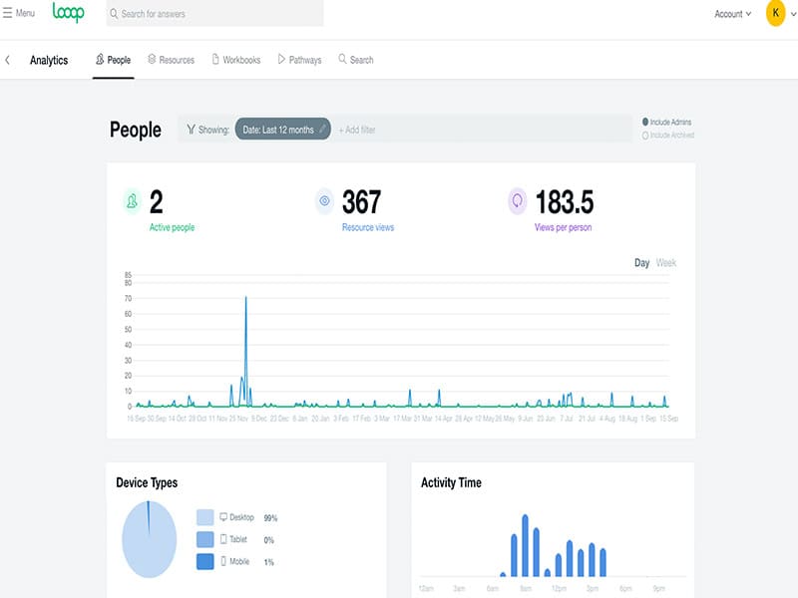Expand the Account dropdown
The image size is (798, 598).
point(733,14)
